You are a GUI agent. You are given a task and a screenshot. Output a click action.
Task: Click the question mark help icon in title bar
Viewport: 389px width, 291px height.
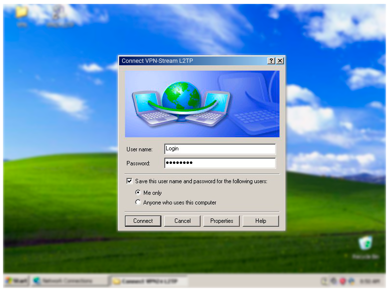click(271, 60)
